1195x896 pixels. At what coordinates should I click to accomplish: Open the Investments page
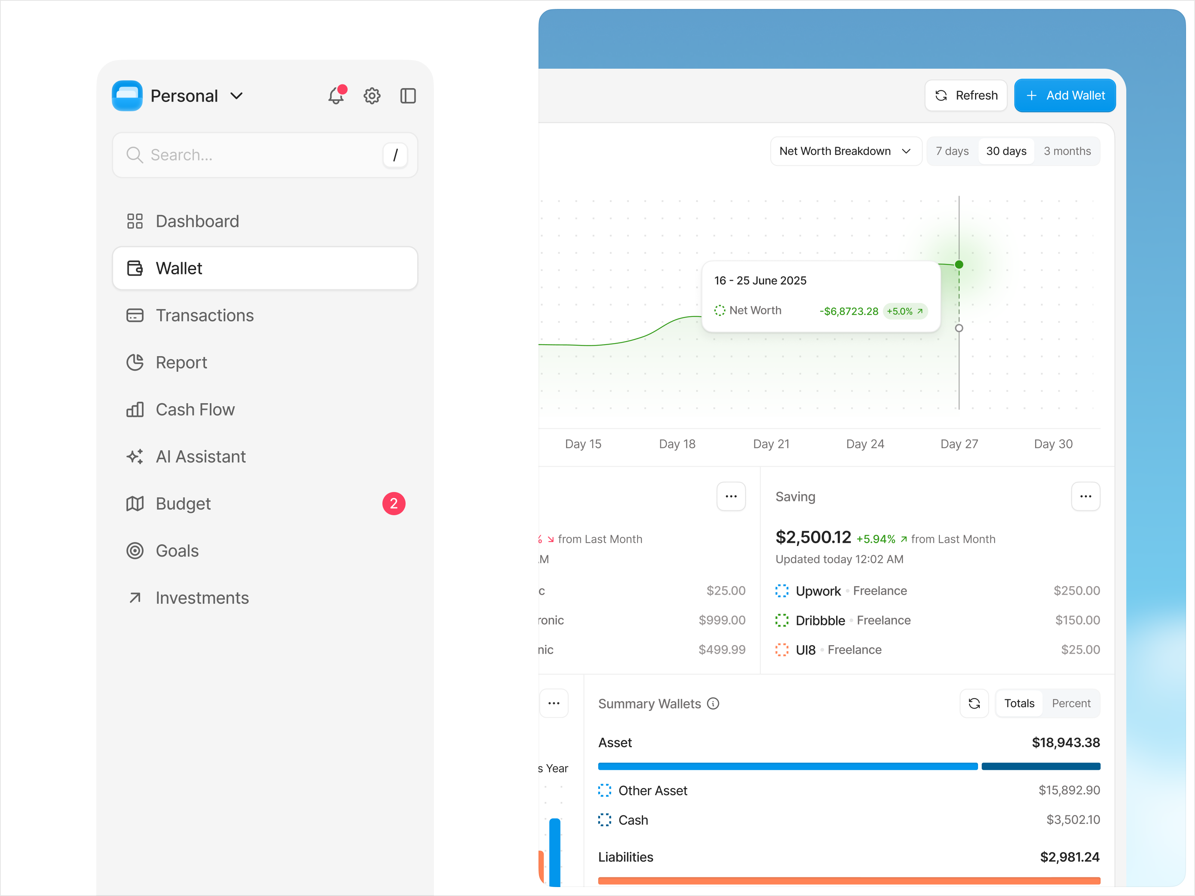[202, 597]
